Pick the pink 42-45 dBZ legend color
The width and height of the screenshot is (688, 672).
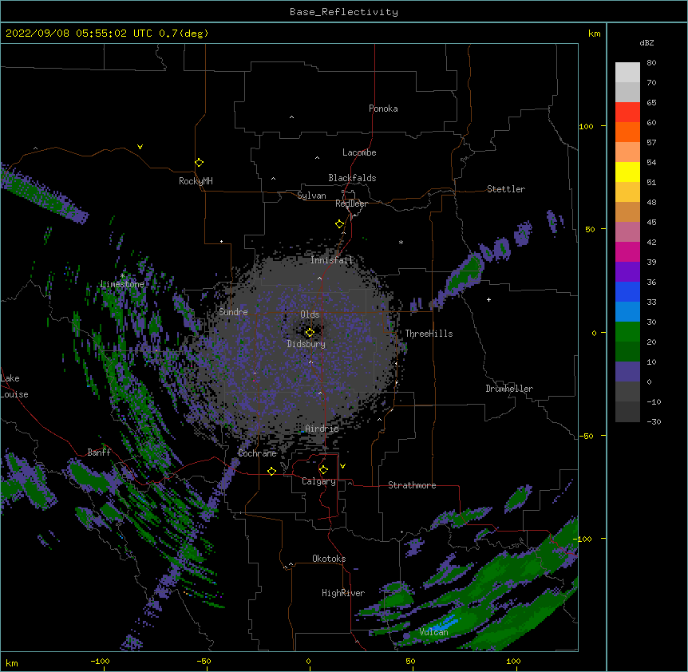(627, 232)
